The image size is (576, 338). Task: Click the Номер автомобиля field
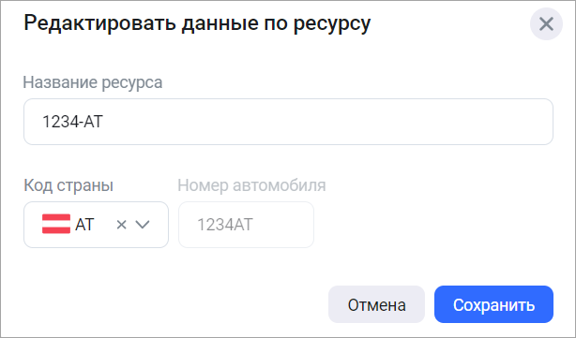(246, 225)
